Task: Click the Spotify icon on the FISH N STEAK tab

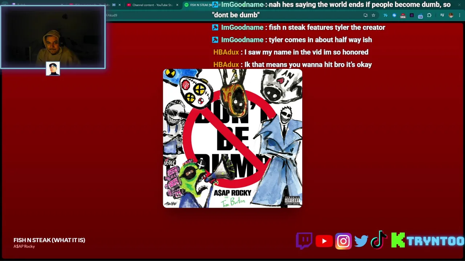Action: click(x=186, y=5)
